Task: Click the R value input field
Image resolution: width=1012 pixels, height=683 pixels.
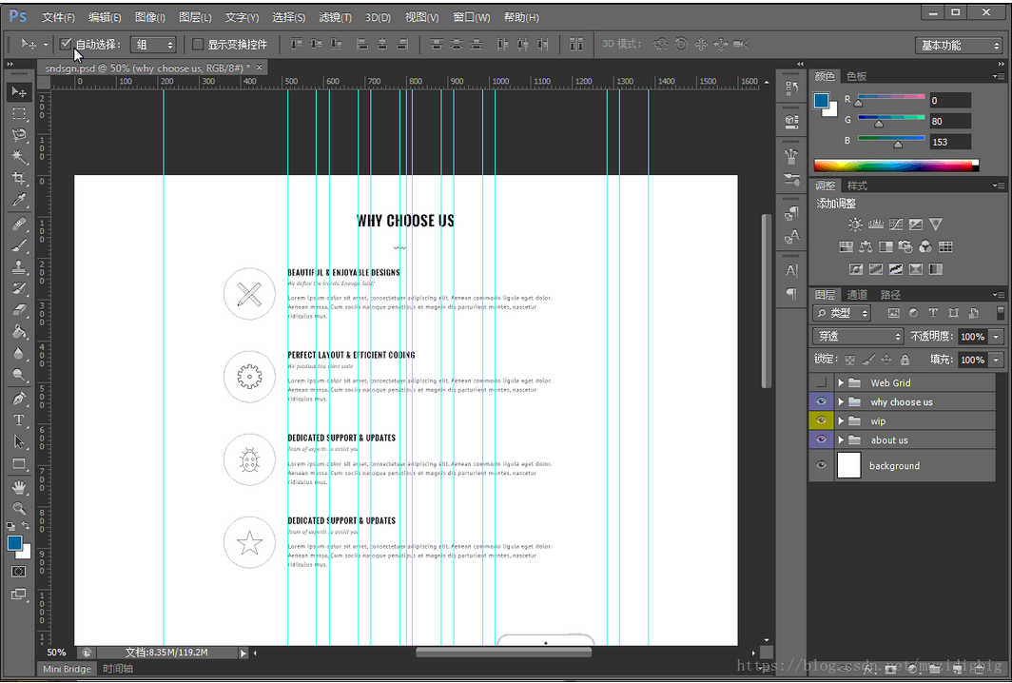Action: (949, 100)
